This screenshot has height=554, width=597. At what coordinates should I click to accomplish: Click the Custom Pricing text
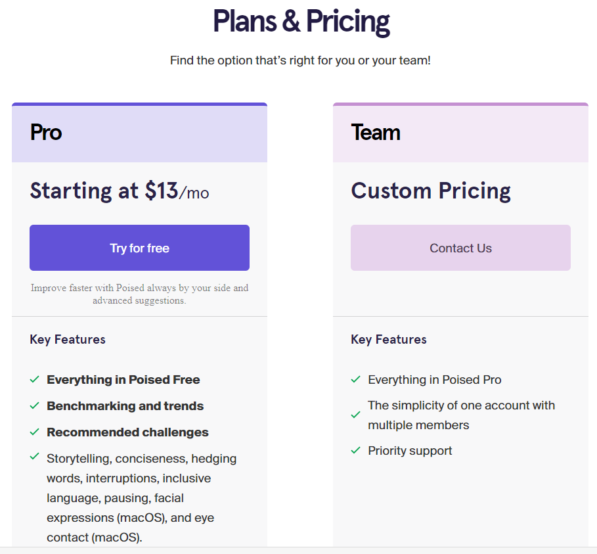tap(431, 191)
